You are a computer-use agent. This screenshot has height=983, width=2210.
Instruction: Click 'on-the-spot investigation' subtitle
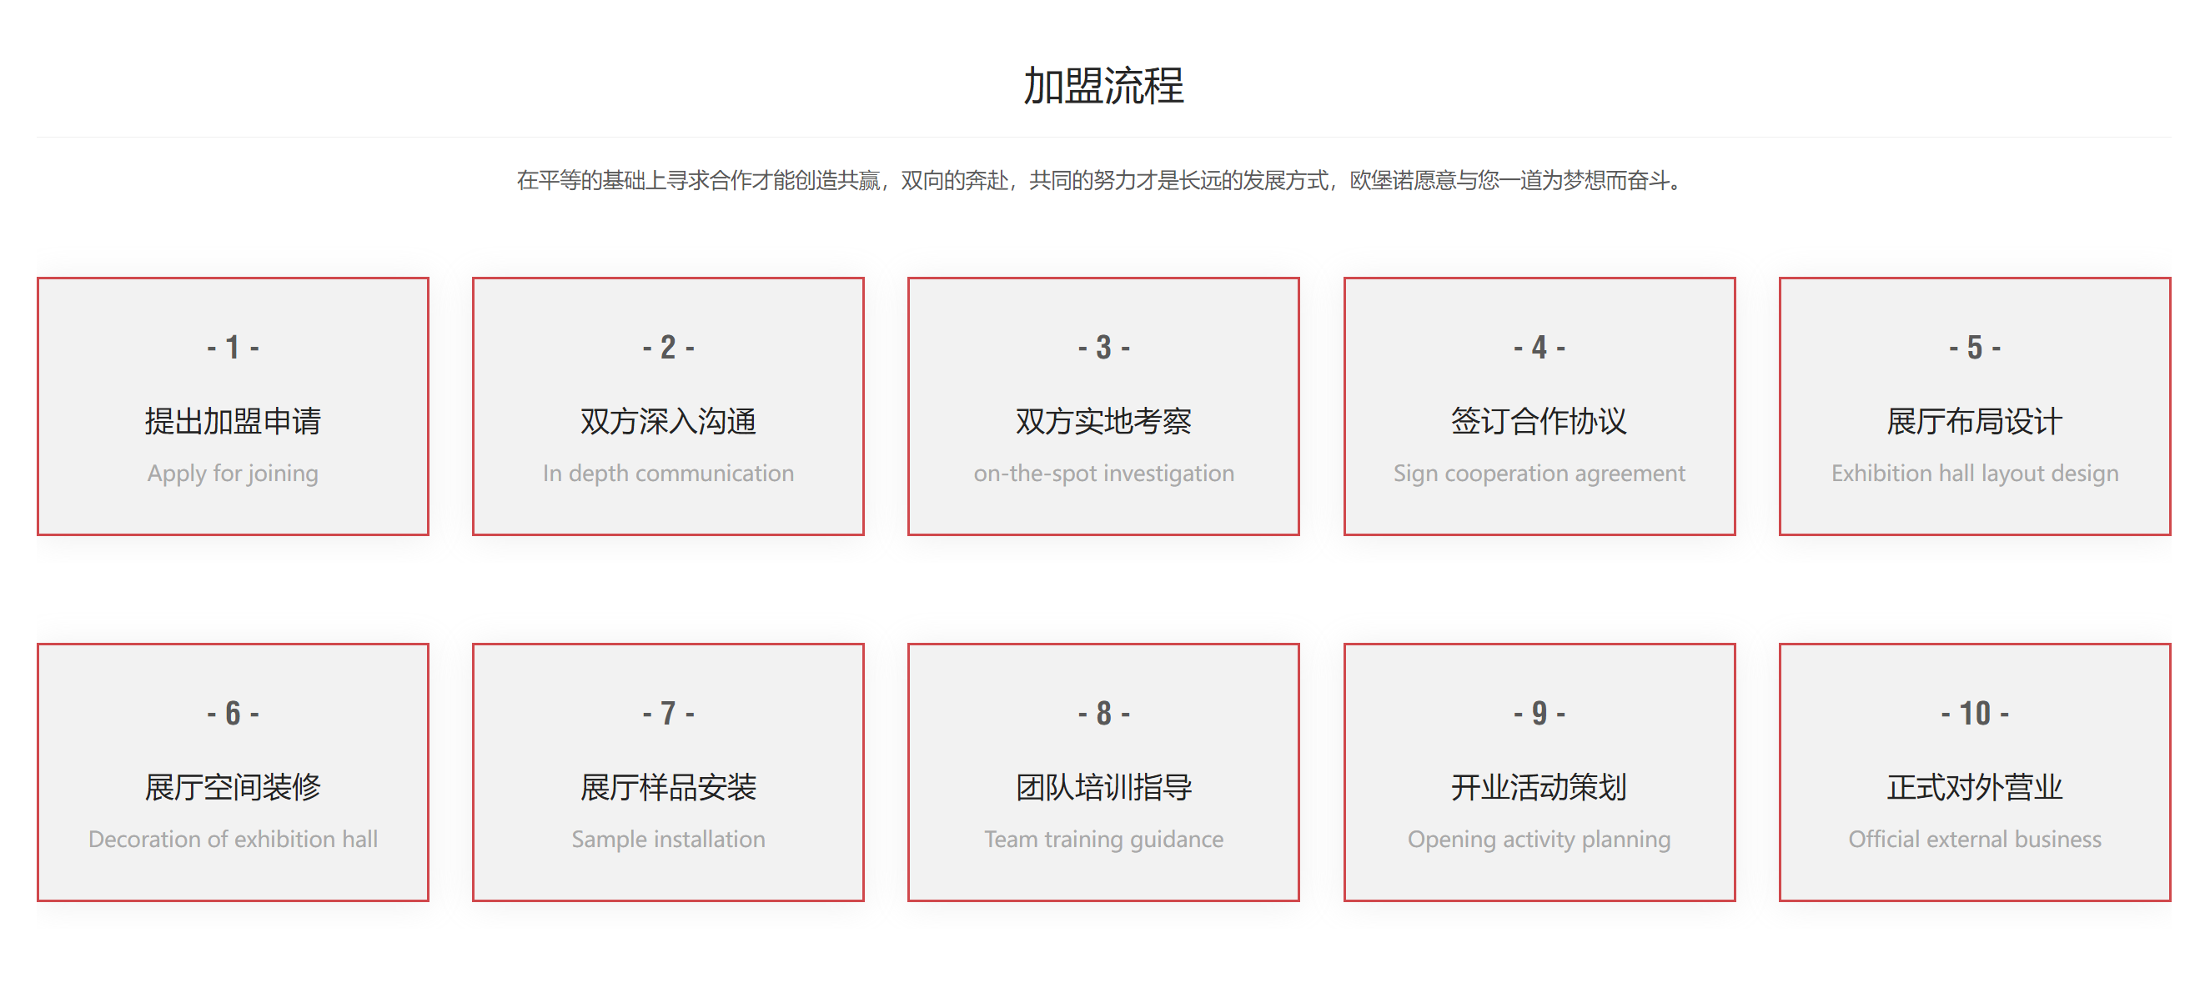(x=1103, y=474)
